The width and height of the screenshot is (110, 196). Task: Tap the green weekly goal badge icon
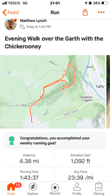point(12,141)
